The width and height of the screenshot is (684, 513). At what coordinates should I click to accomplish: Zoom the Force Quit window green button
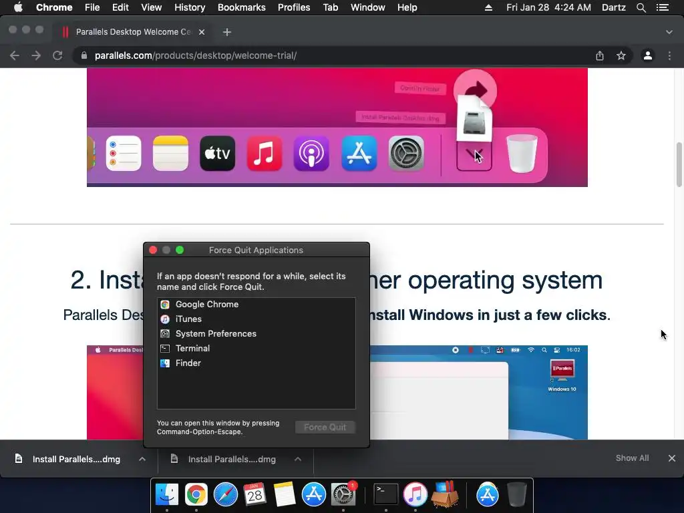point(179,250)
